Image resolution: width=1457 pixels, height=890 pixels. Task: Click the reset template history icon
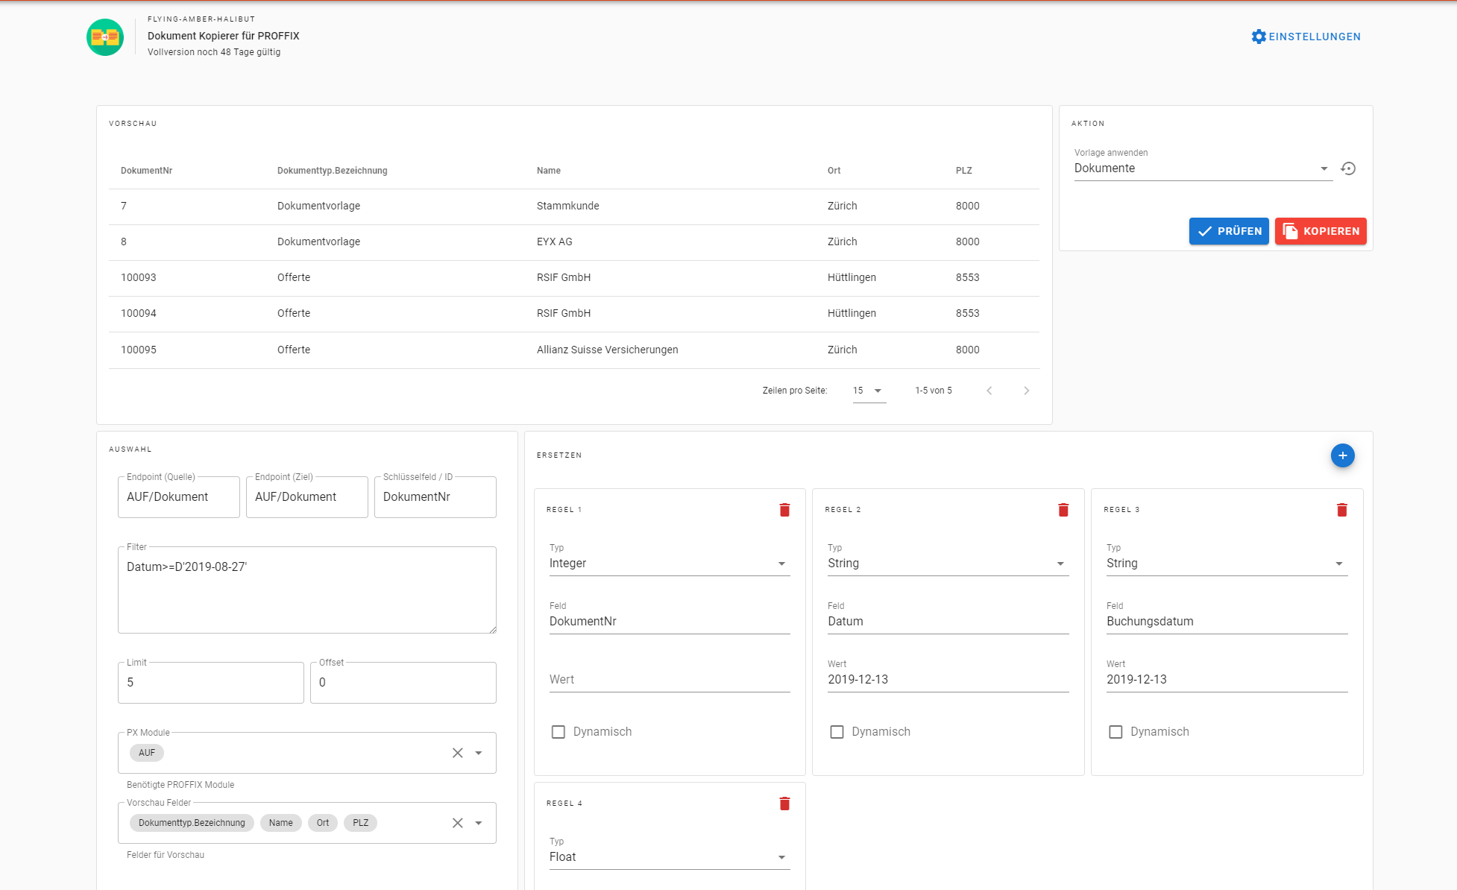[x=1348, y=168]
